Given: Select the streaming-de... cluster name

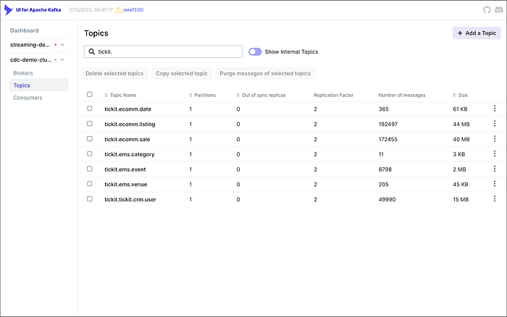Looking at the screenshot, I should (30, 45).
